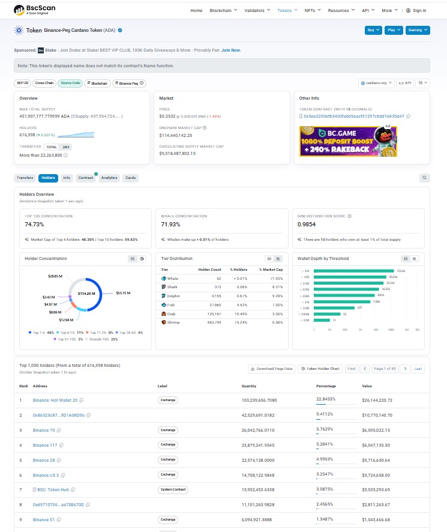Open the Holders tab

tap(48, 178)
